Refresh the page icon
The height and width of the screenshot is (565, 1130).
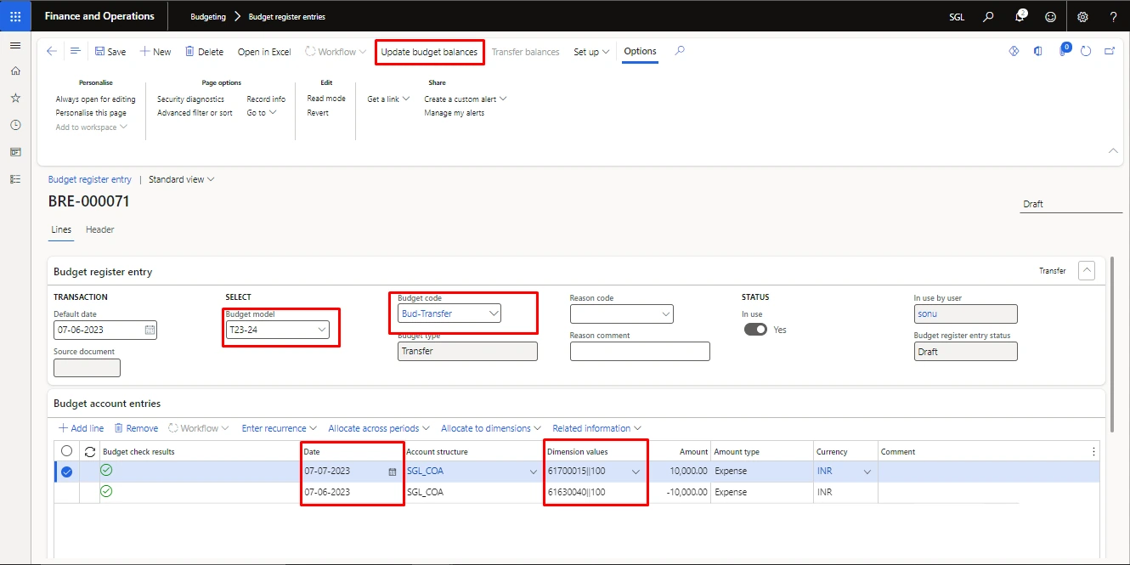[1086, 51]
